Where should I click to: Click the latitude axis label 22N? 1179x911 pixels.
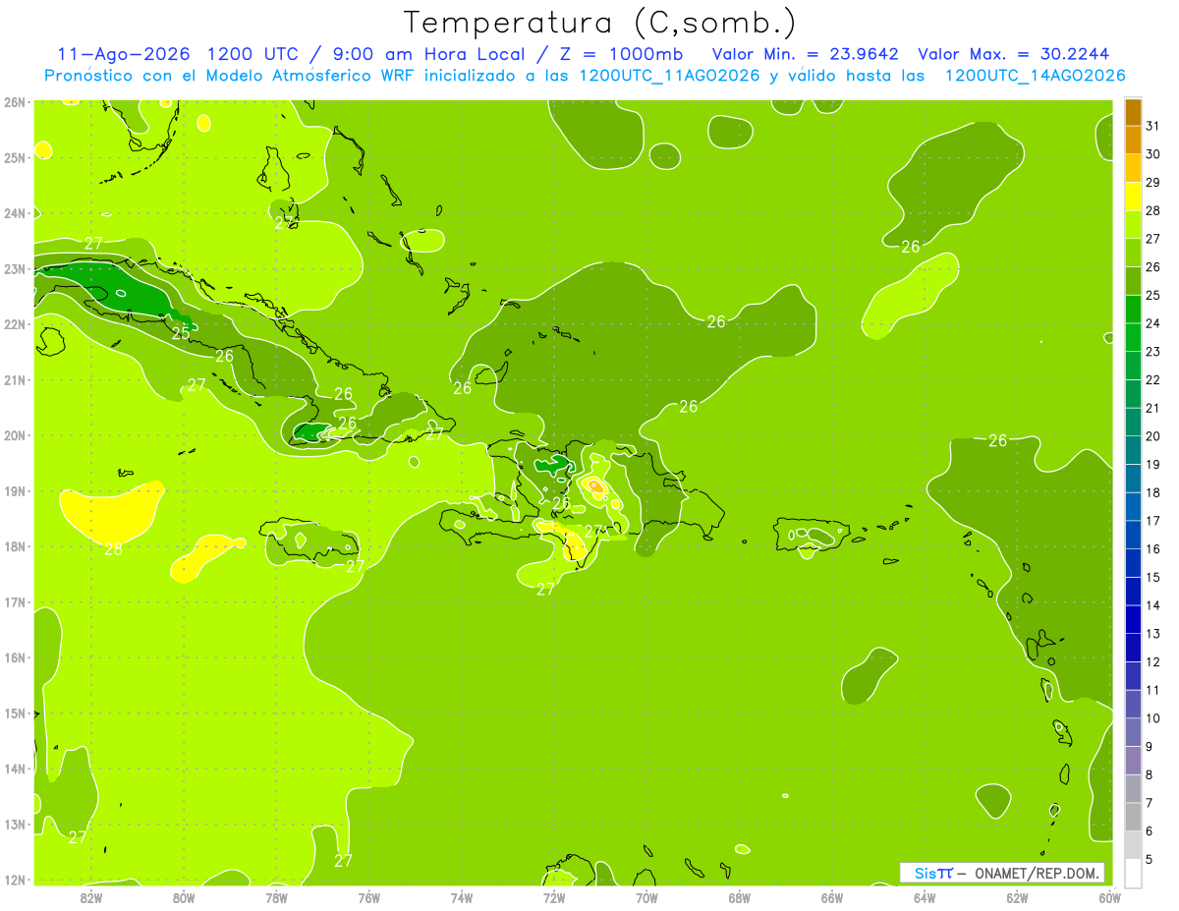pyautogui.click(x=15, y=324)
